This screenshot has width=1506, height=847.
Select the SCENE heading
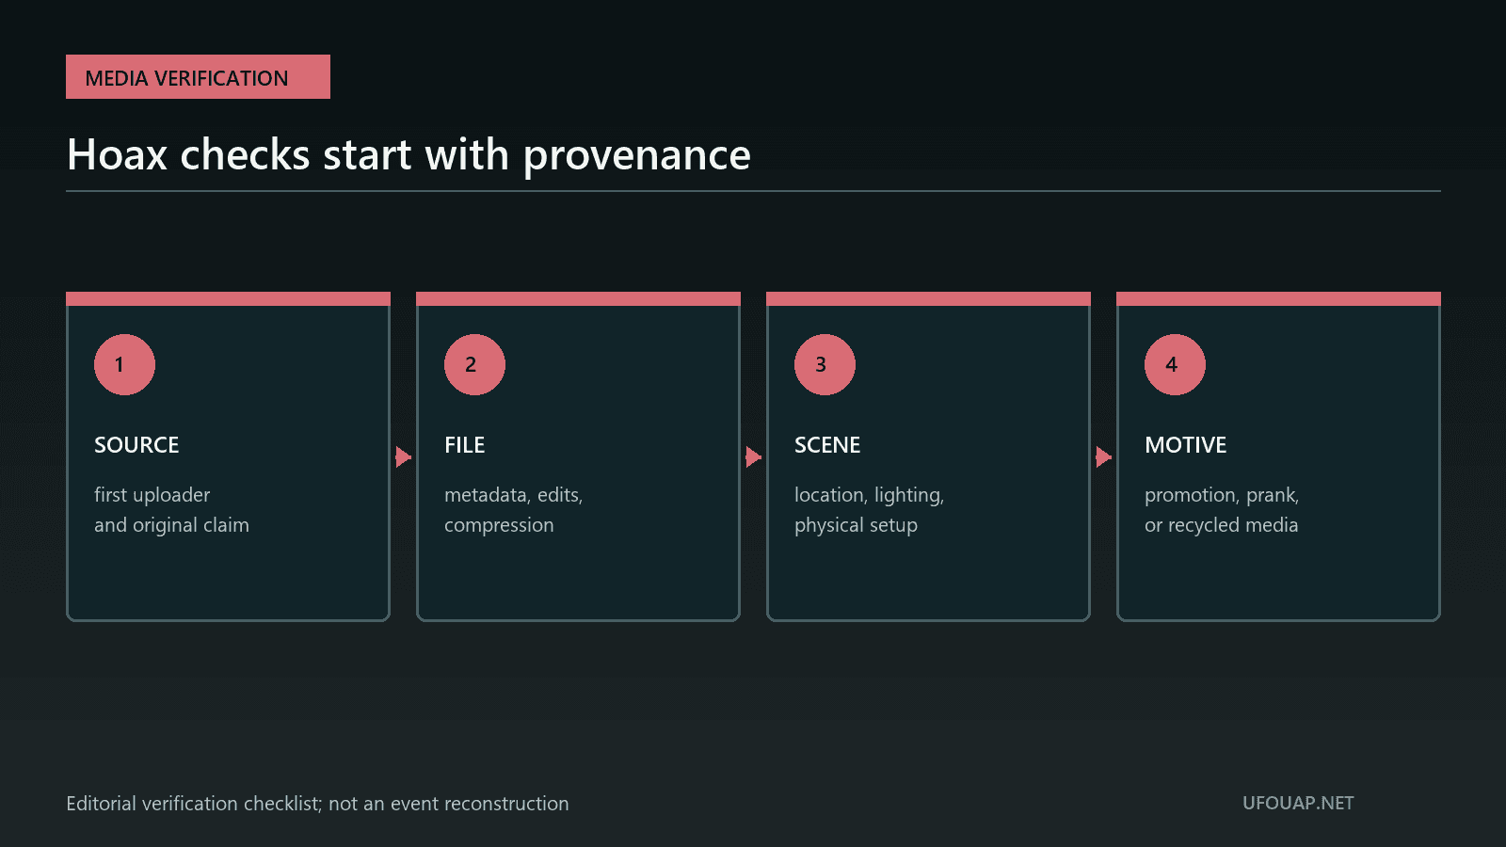pyautogui.click(x=827, y=445)
